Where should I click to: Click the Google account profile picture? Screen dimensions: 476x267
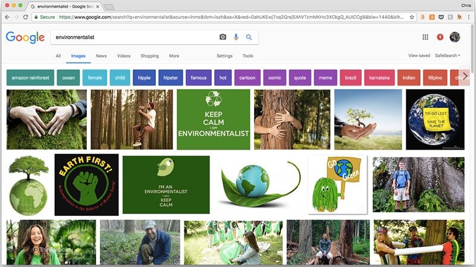click(455, 37)
